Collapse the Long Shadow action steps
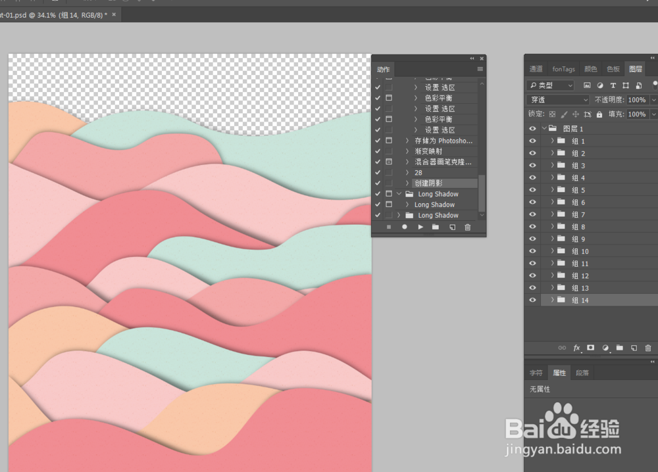The height and width of the screenshot is (472, 658). (x=399, y=193)
